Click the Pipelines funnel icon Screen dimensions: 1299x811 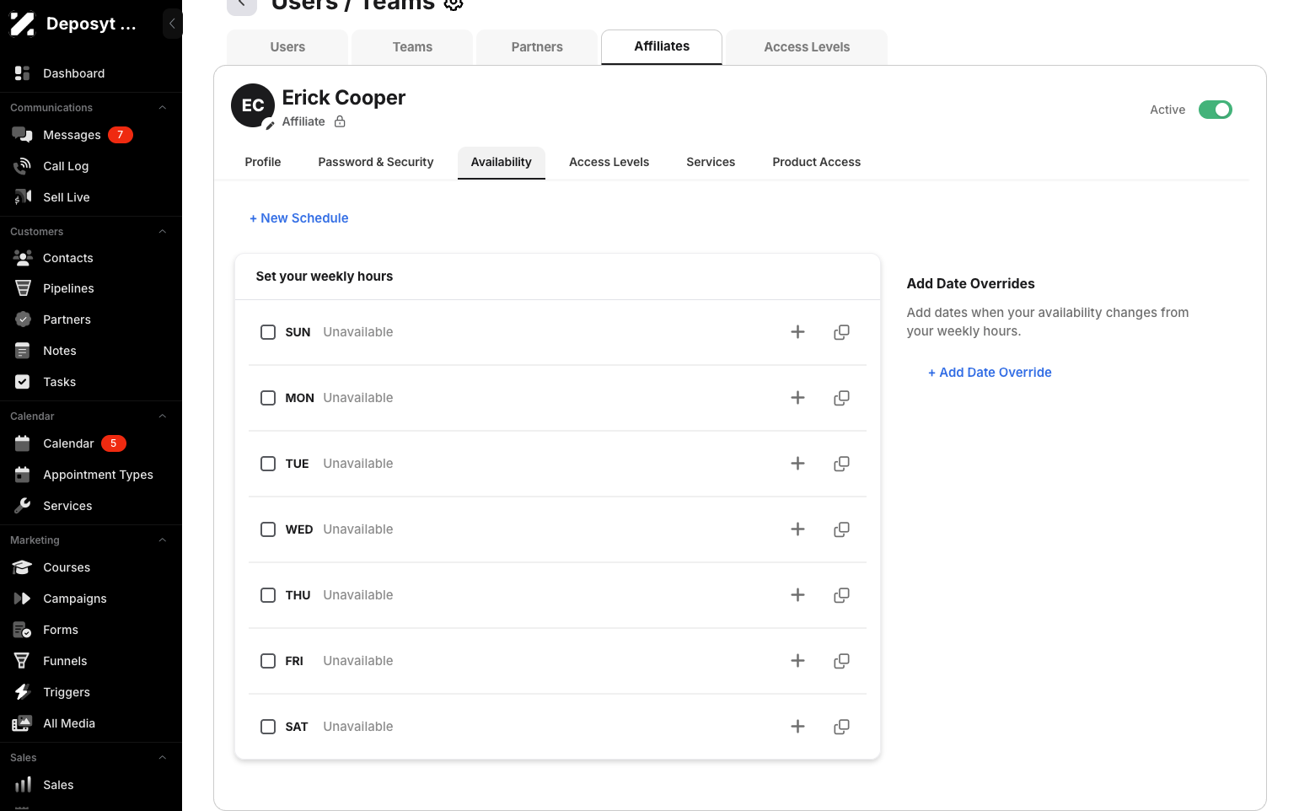[x=23, y=288]
